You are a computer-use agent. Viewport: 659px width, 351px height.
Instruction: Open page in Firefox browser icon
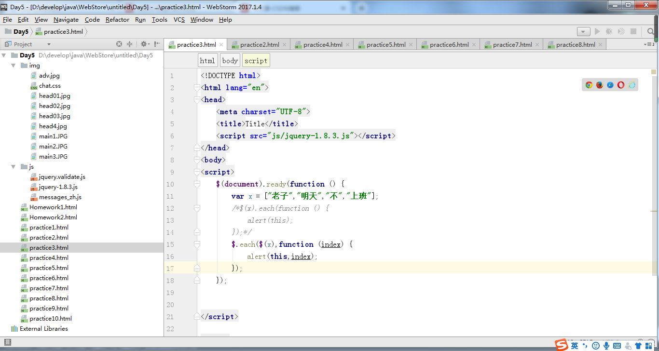click(600, 85)
